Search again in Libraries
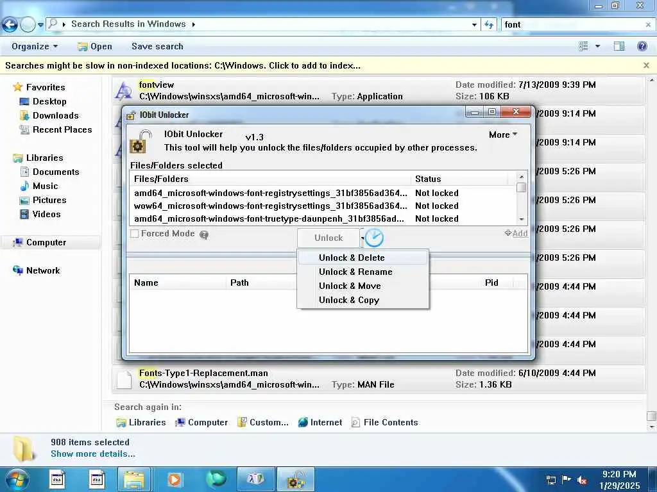 click(x=141, y=423)
